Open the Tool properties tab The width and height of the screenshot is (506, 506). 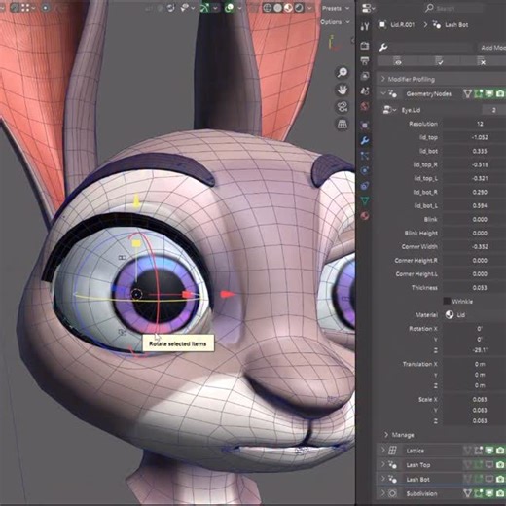pos(365,27)
